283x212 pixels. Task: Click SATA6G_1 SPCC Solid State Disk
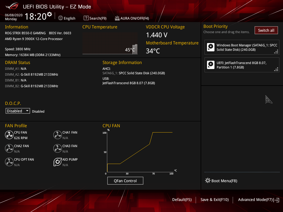click(134, 73)
